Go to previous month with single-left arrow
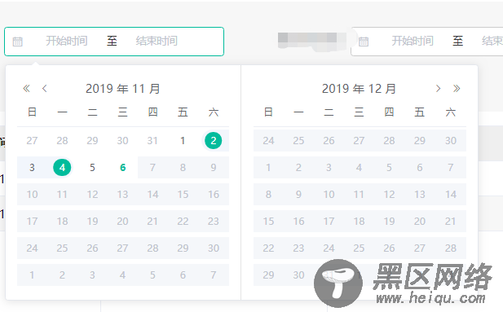 pos(45,88)
